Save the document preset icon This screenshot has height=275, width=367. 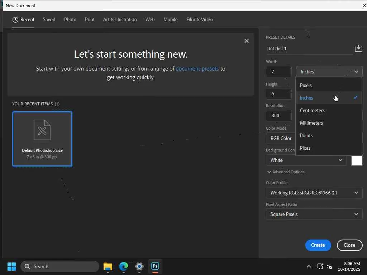358,48
